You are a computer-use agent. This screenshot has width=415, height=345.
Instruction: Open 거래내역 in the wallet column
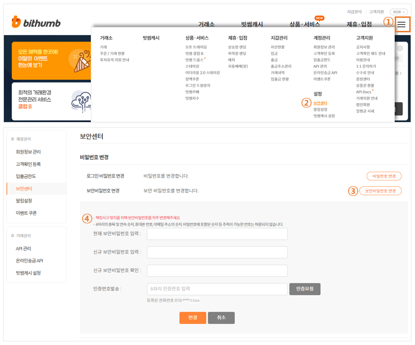pyautogui.click(x=278, y=72)
